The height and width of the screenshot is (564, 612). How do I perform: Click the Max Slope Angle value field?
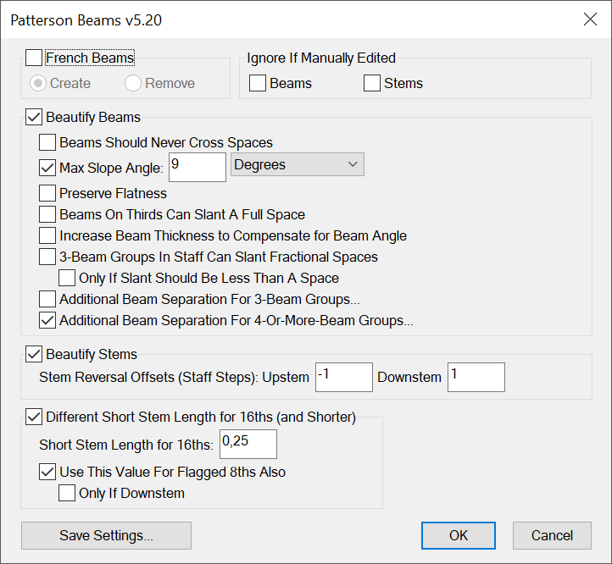[198, 167]
